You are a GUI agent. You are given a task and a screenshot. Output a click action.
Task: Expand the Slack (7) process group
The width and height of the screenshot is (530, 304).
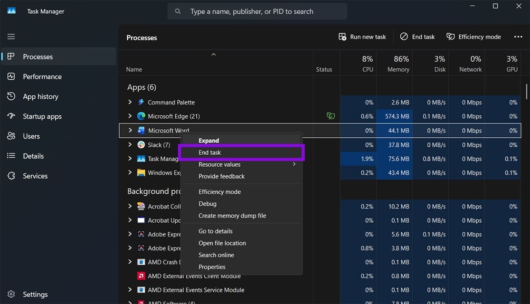(130, 145)
